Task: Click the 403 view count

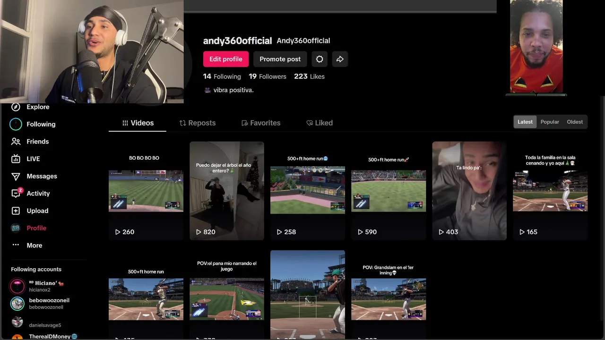Action: coord(452,232)
